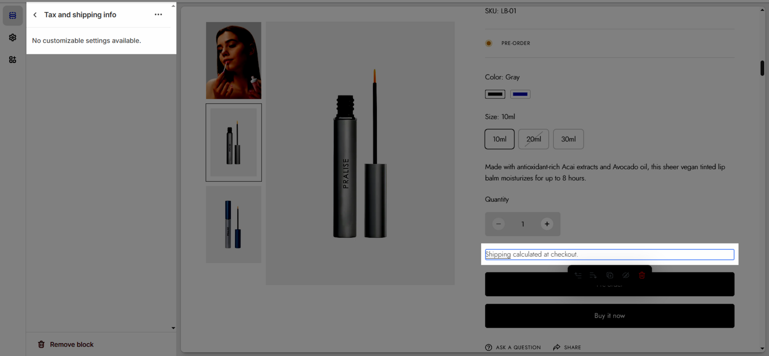Open the three-dot block actions menu

pyautogui.click(x=158, y=15)
